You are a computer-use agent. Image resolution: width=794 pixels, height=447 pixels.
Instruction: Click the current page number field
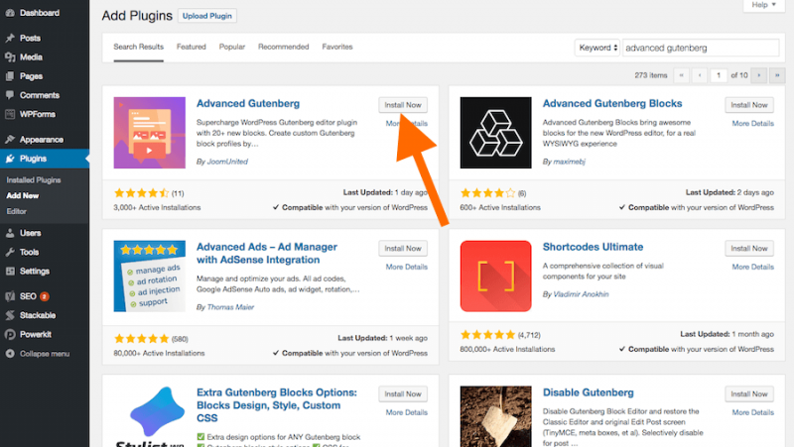[x=719, y=75]
